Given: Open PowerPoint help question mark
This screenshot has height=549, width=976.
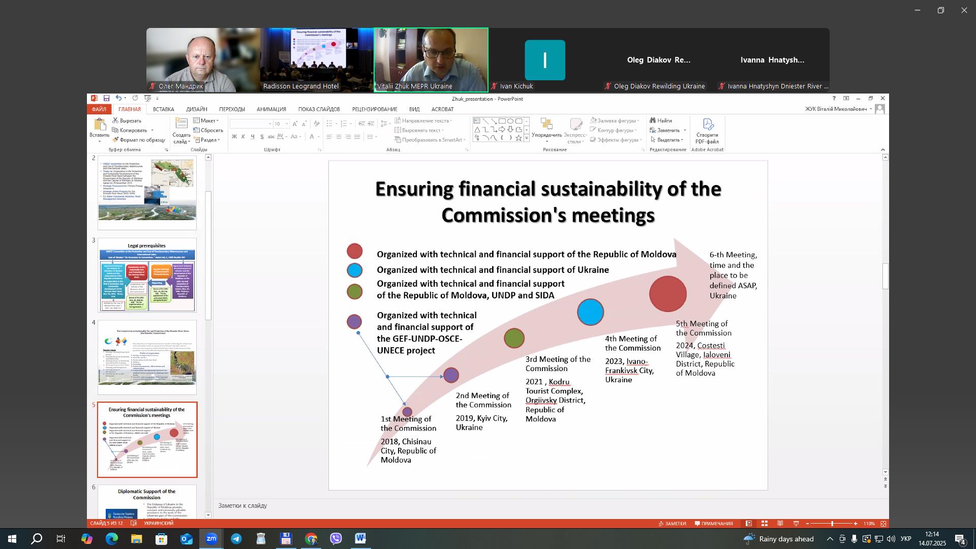Looking at the screenshot, I should (x=834, y=99).
